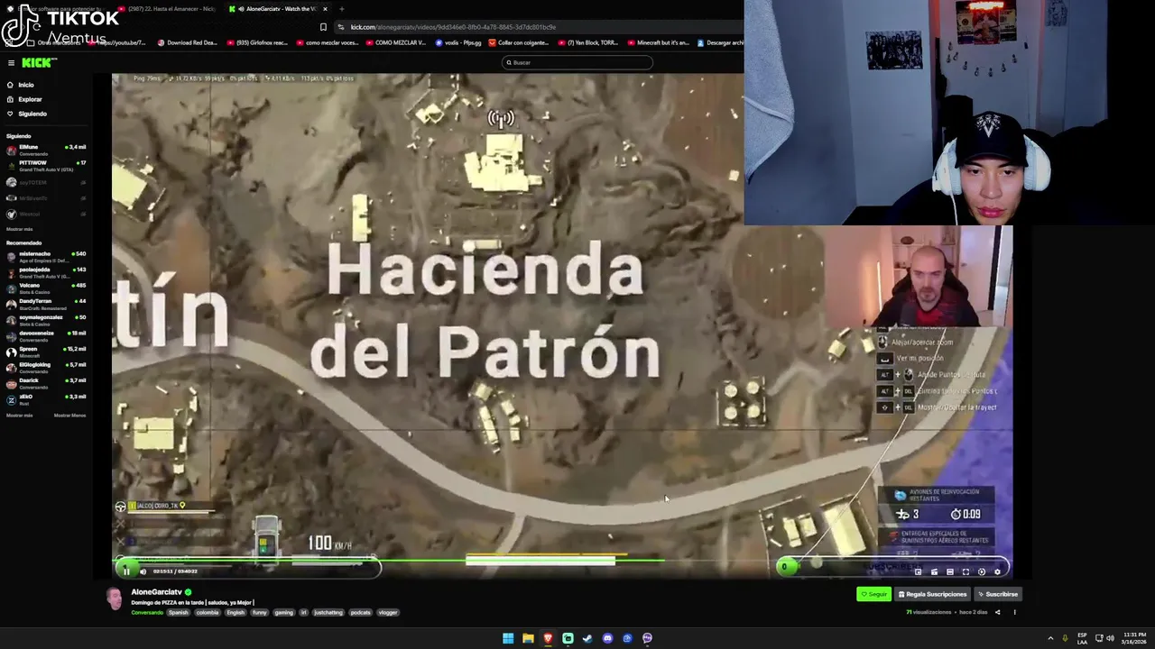Select the podcats tag
This screenshot has width=1155, height=649.
click(360, 613)
